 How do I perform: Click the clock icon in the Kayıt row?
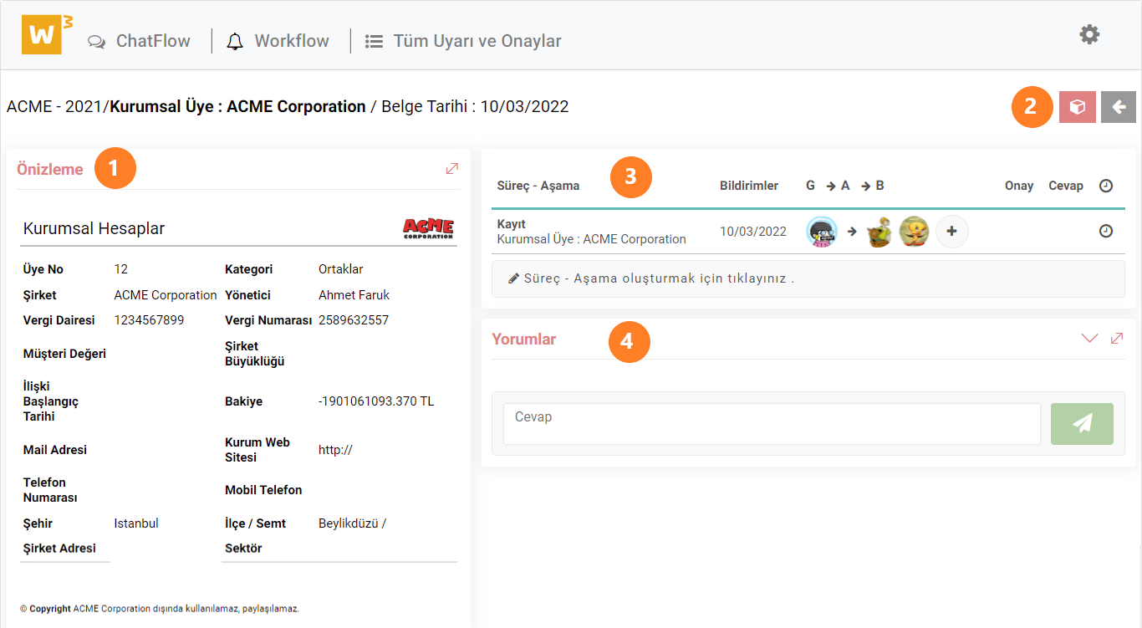[1106, 231]
